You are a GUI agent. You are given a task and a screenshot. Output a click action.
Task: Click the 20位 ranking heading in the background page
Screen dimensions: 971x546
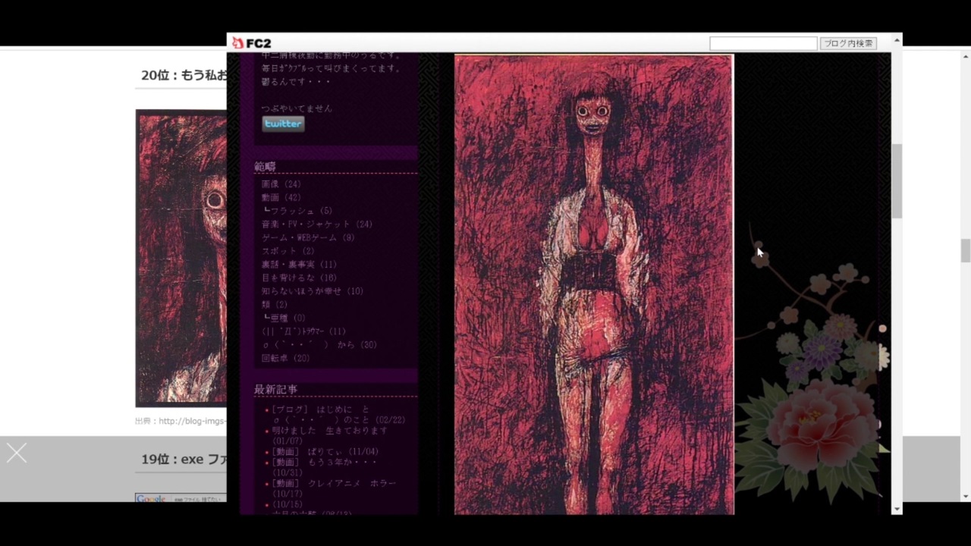click(x=184, y=75)
